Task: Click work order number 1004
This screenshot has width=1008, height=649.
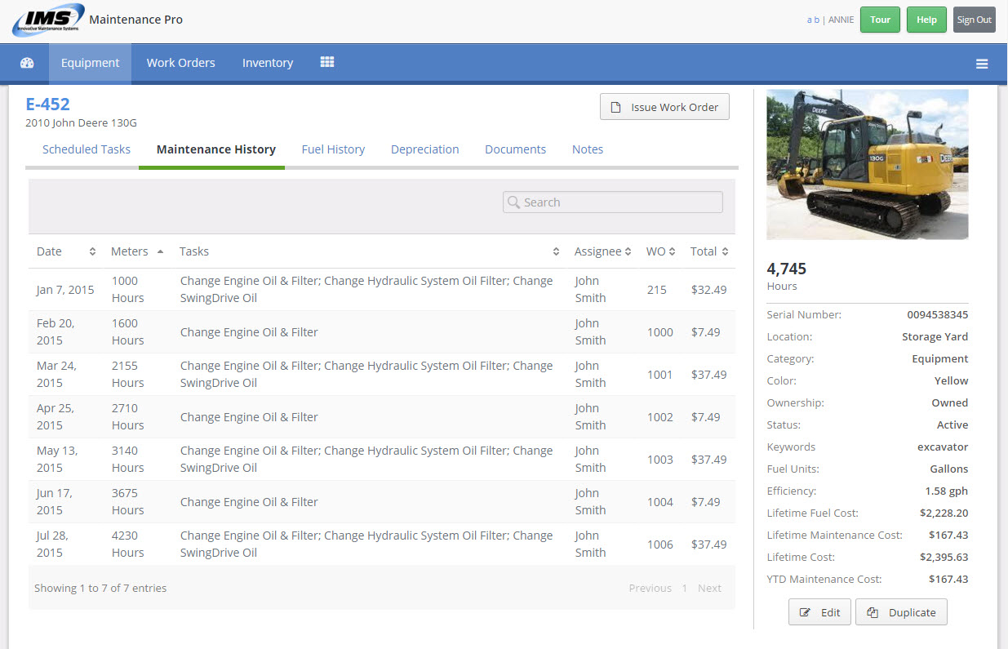Action: coord(659,502)
